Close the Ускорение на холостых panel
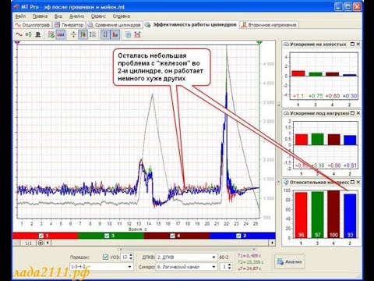Image resolution: width=374 pixels, height=281 pixels. click(358, 44)
